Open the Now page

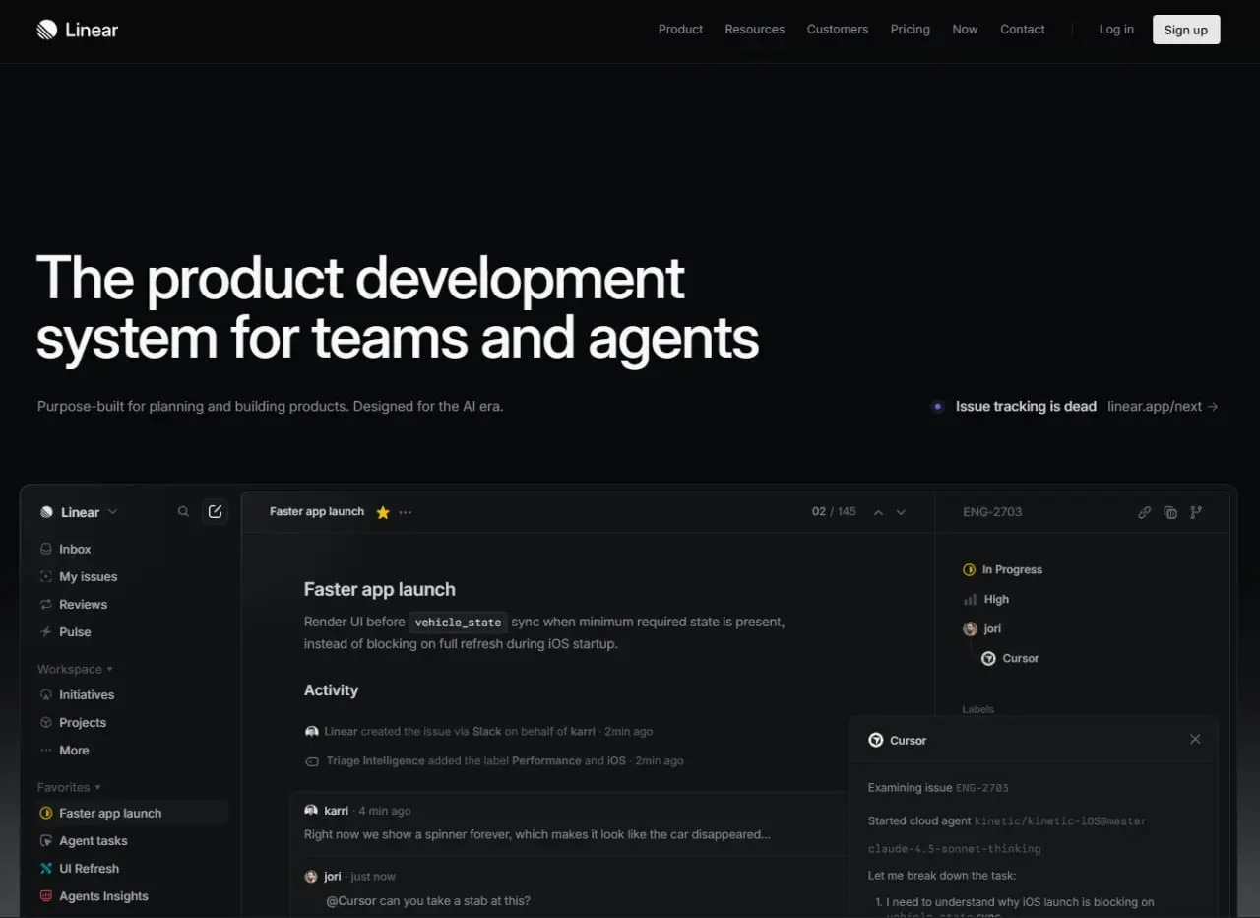(965, 30)
